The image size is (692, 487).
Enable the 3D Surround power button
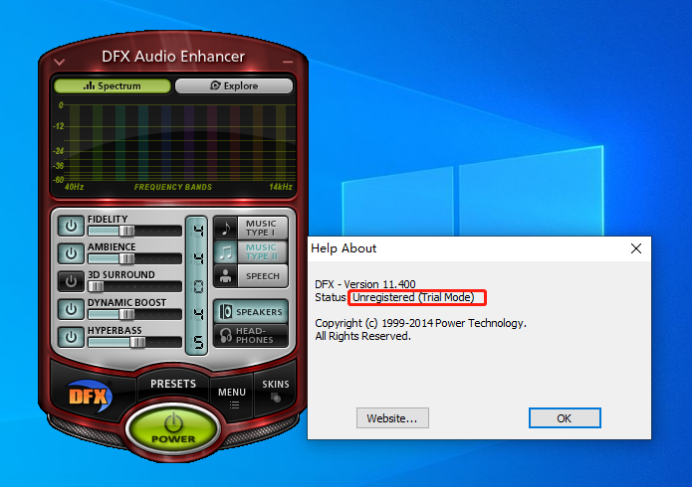point(71,281)
